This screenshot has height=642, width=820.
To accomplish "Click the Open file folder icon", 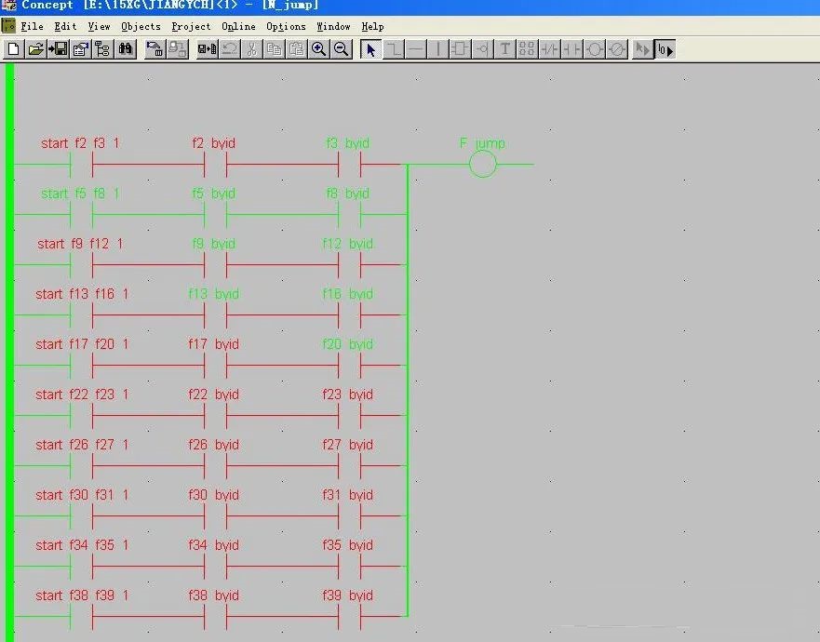I will pyautogui.click(x=35, y=49).
